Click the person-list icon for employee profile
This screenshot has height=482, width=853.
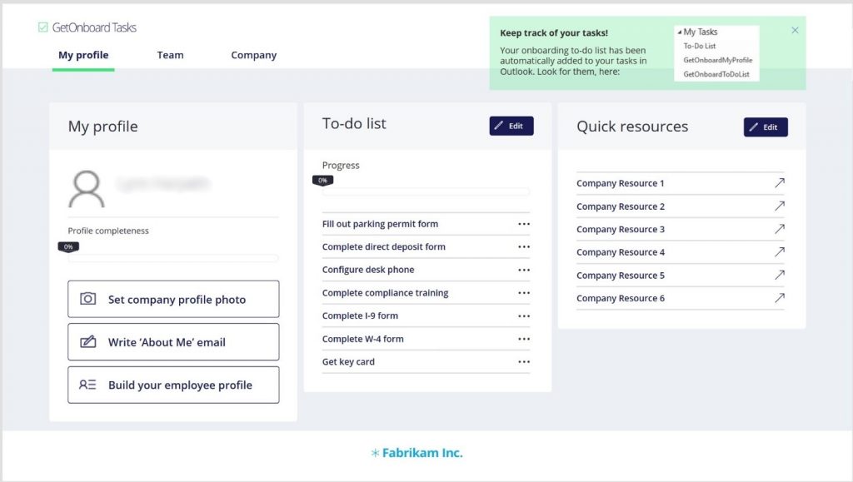point(87,385)
